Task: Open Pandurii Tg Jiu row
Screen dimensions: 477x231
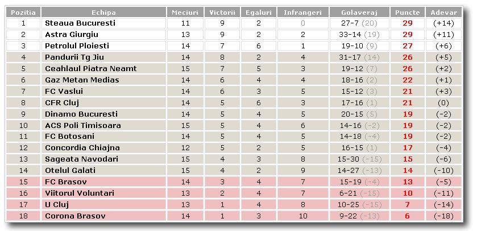Action: (234, 57)
